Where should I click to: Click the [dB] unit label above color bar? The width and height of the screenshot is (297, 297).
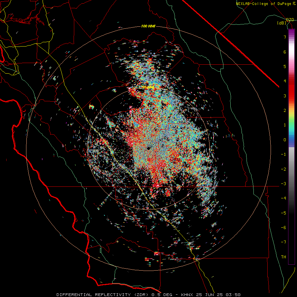pyautogui.click(x=282, y=23)
